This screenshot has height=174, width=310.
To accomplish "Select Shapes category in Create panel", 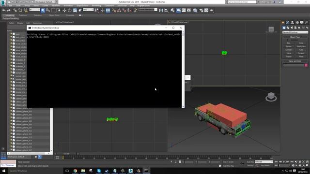I will [x=288, y=28].
